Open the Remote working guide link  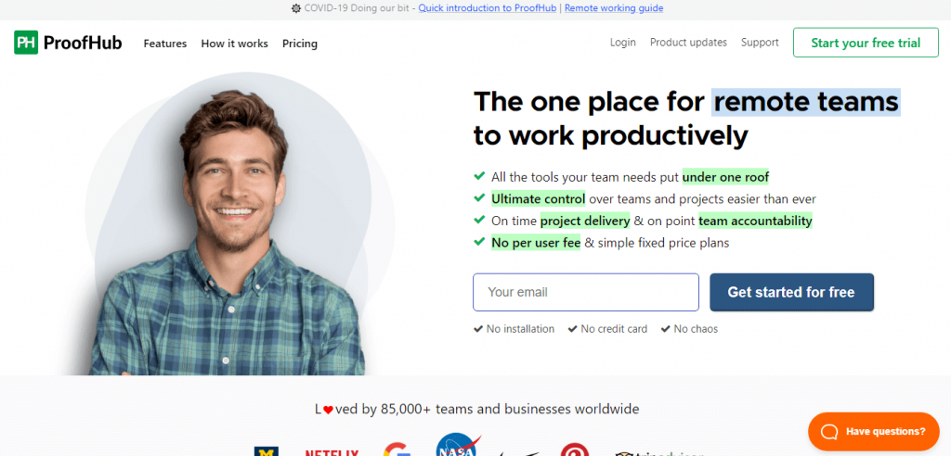coord(614,8)
